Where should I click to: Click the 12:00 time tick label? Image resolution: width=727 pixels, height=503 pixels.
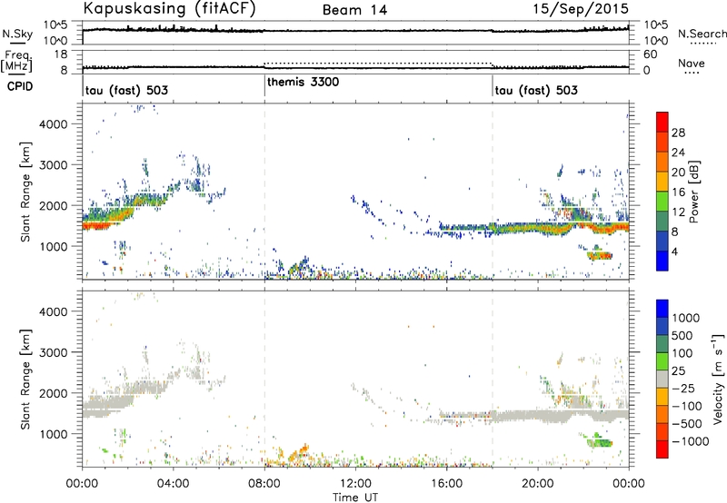355,484
